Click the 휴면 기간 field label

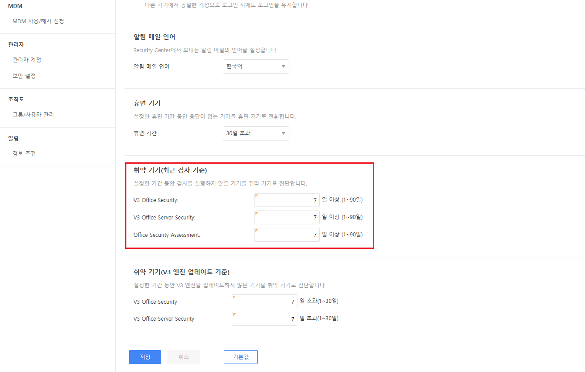click(x=145, y=133)
